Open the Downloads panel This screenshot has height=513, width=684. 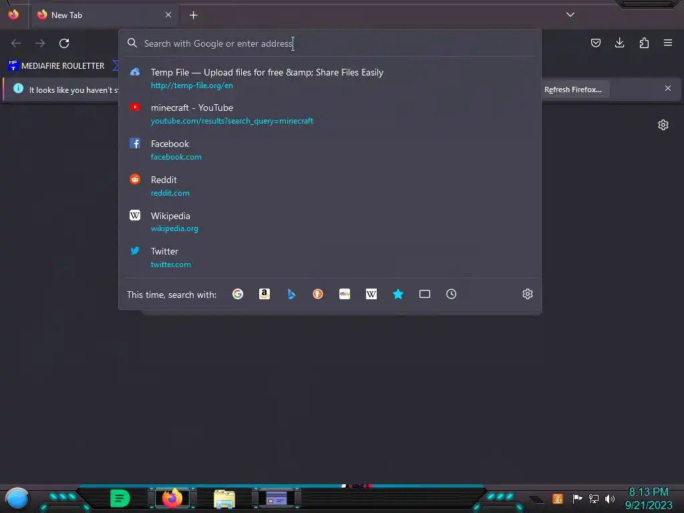[x=619, y=43]
